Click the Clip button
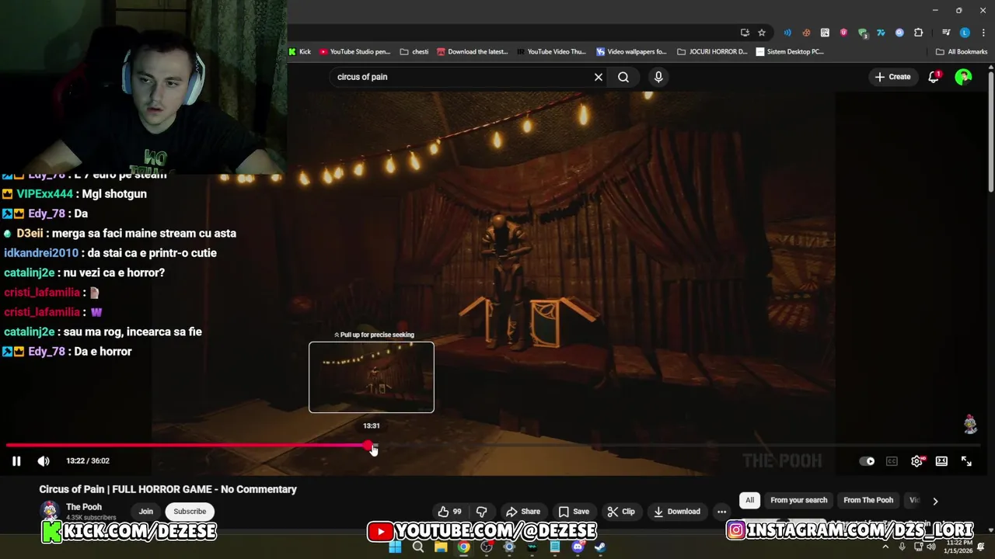The height and width of the screenshot is (559, 995). coord(621,512)
